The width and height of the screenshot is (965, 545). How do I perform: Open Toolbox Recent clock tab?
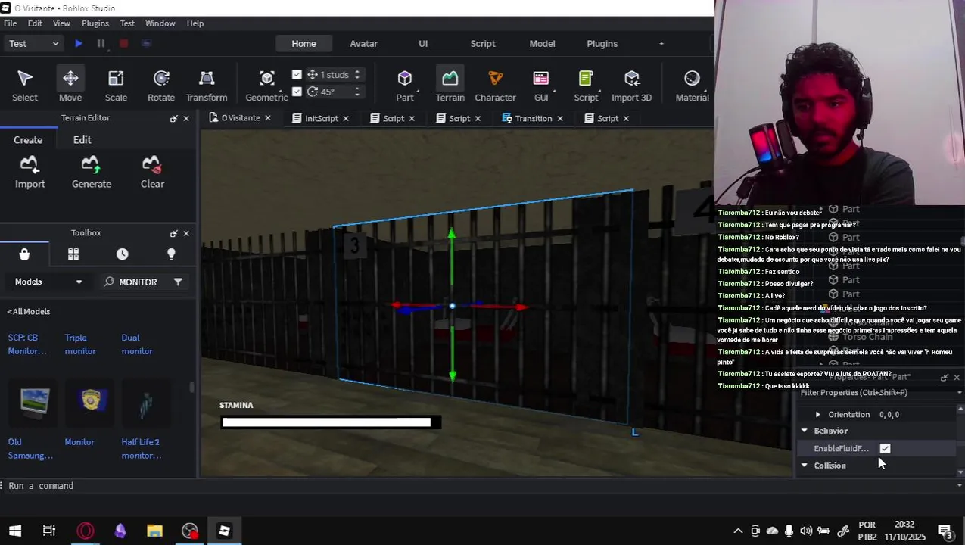coord(122,254)
